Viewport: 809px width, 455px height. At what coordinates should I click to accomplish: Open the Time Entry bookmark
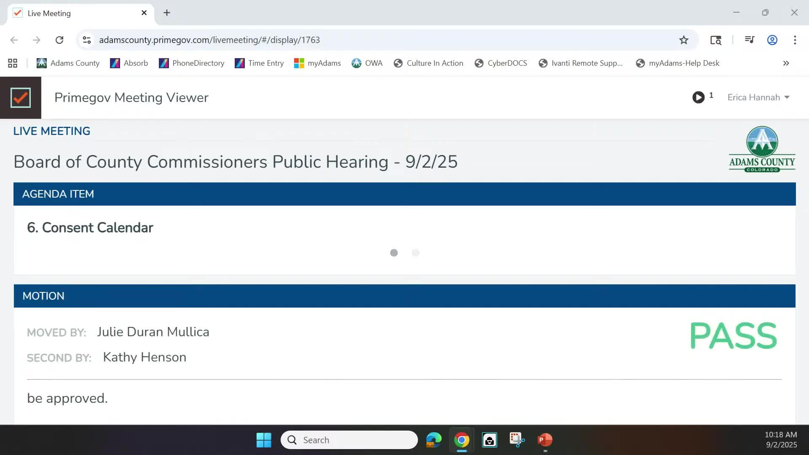[x=259, y=63]
